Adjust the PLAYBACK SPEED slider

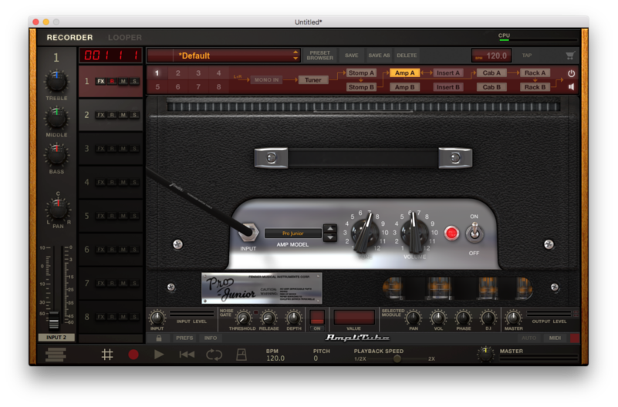397,358
